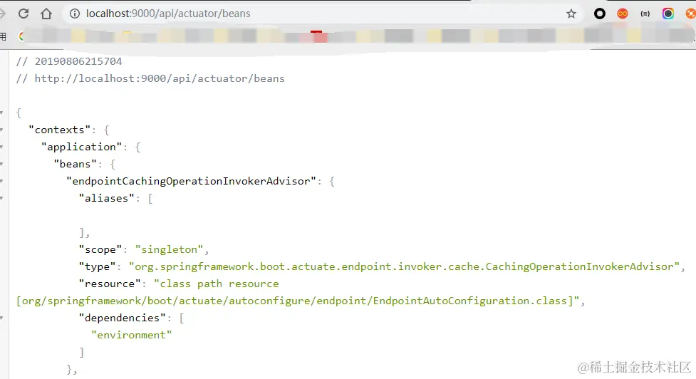Collapse the "aliases" array
Image resolution: width=696 pixels, height=379 pixels.
(x=1, y=198)
